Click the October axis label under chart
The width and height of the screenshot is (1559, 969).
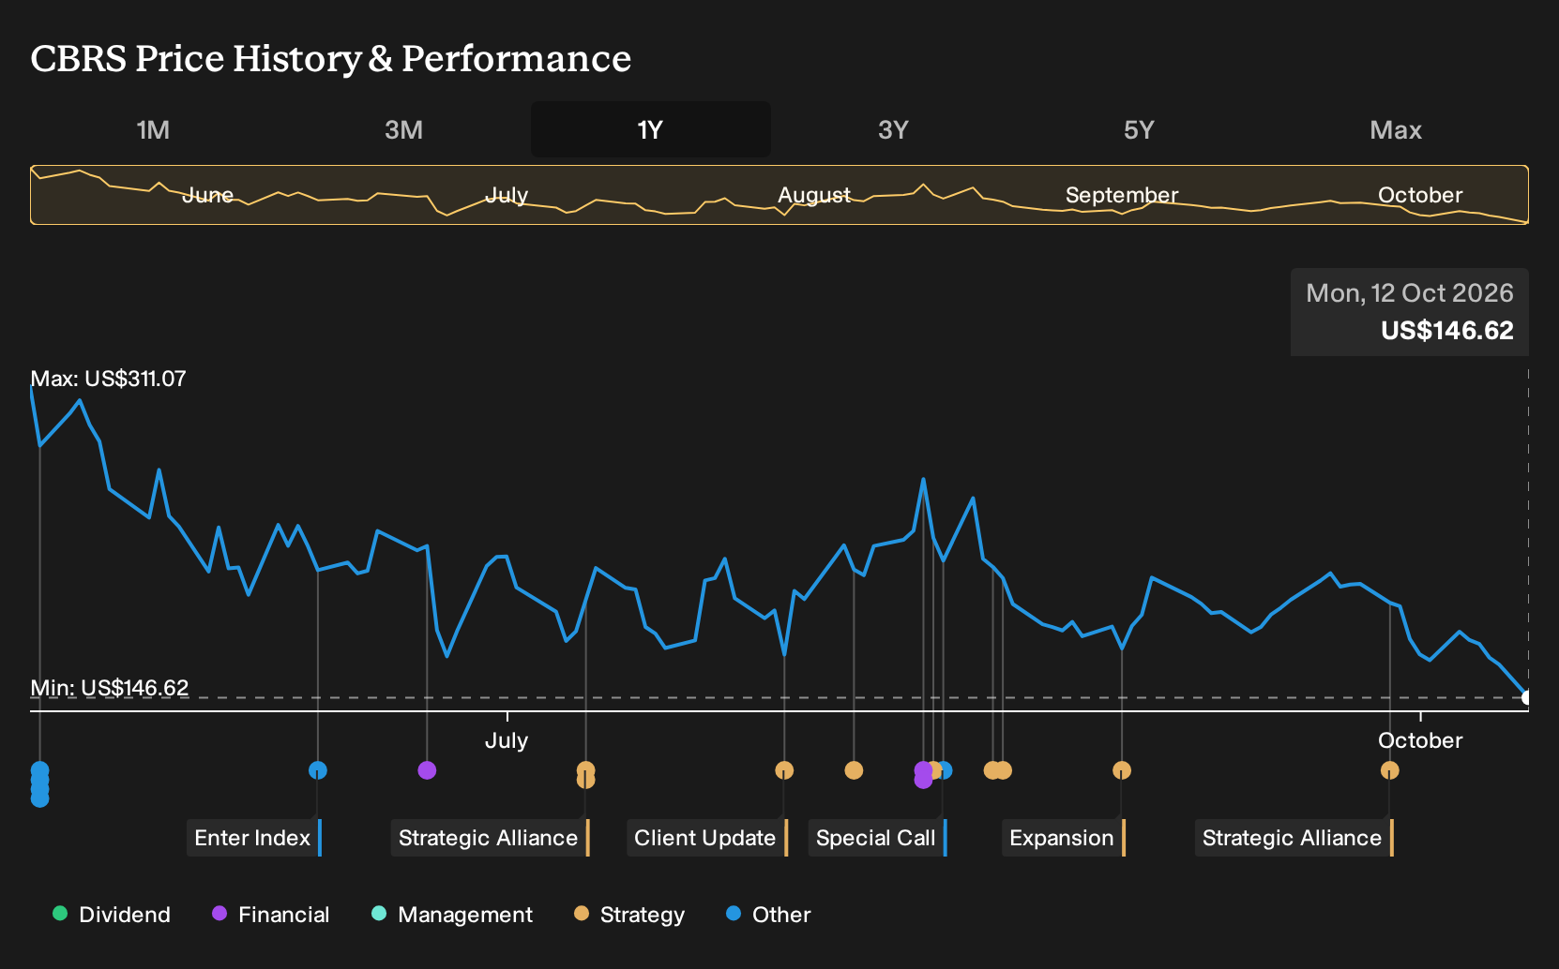(x=1420, y=740)
